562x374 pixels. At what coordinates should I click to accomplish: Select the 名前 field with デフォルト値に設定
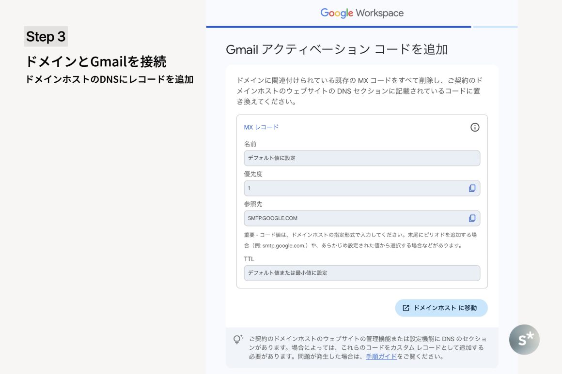coord(361,158)
